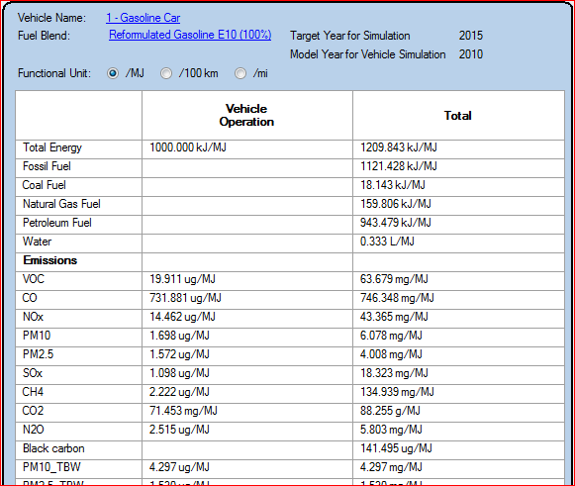Click the CH4 row label
The height and width of the screenshot is (486, 575).
point(33,392)
